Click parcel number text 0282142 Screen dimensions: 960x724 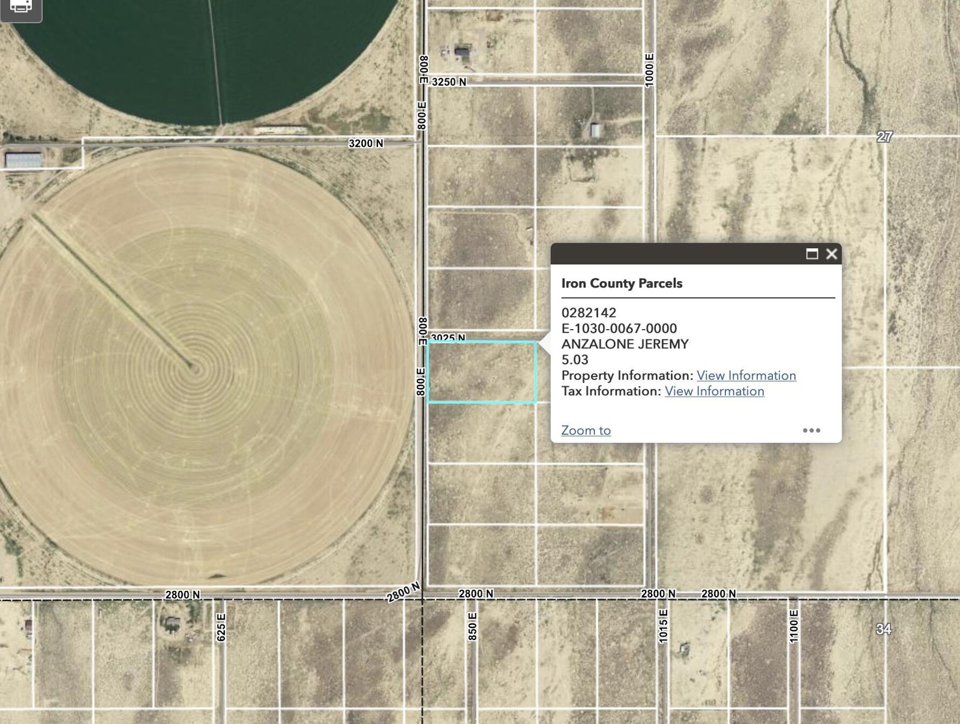(589, 312)
